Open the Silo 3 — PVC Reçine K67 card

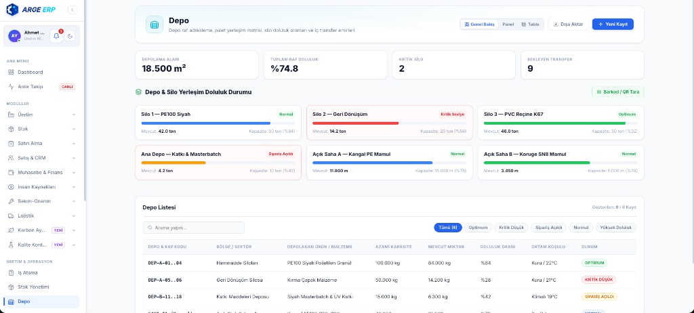pos(560,123)
